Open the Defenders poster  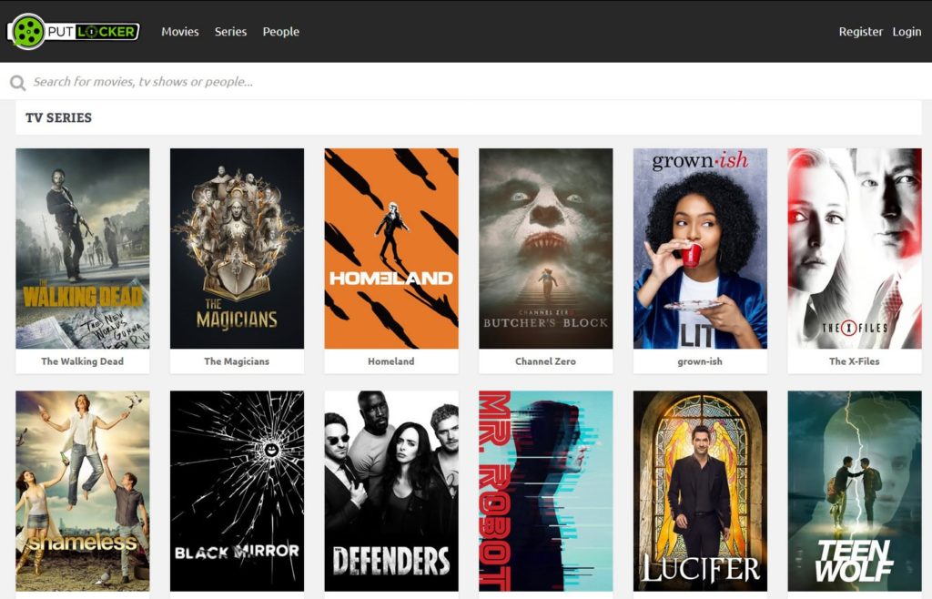391,491
